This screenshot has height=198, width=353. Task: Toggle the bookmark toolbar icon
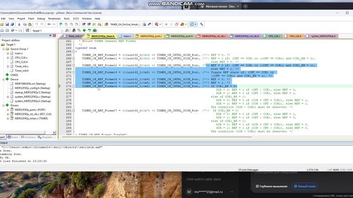[x=61, y=24]
